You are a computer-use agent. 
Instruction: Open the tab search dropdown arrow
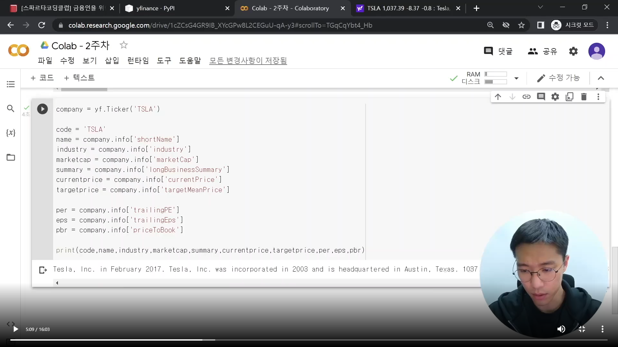point(540,7)
